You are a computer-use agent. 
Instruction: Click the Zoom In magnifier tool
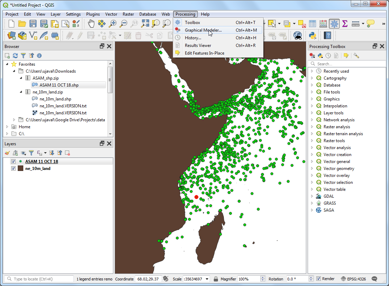(x=113, y=24)
